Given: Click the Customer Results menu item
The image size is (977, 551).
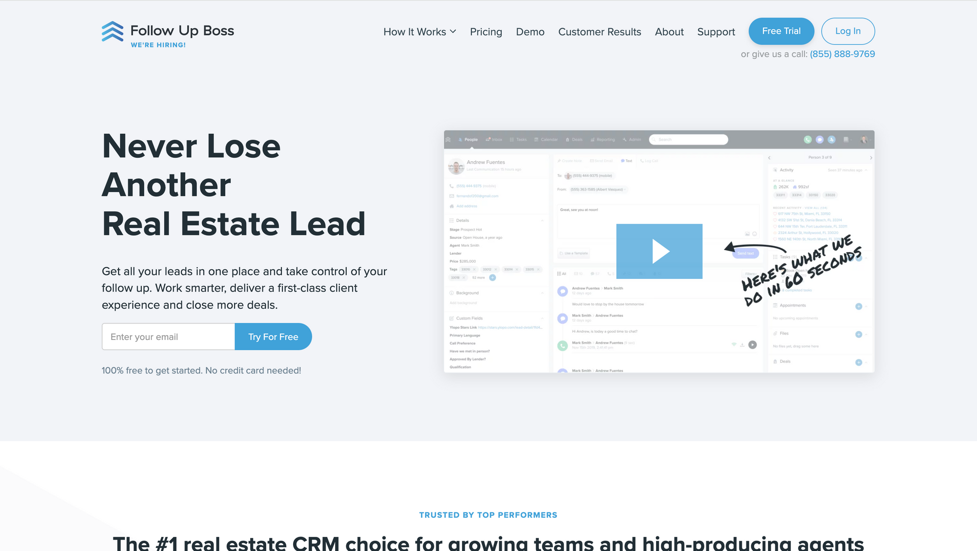Looking at the screenshot, I should (599, 31).
